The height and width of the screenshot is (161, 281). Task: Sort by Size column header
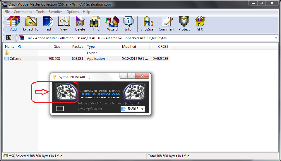(x=50, y=47)
